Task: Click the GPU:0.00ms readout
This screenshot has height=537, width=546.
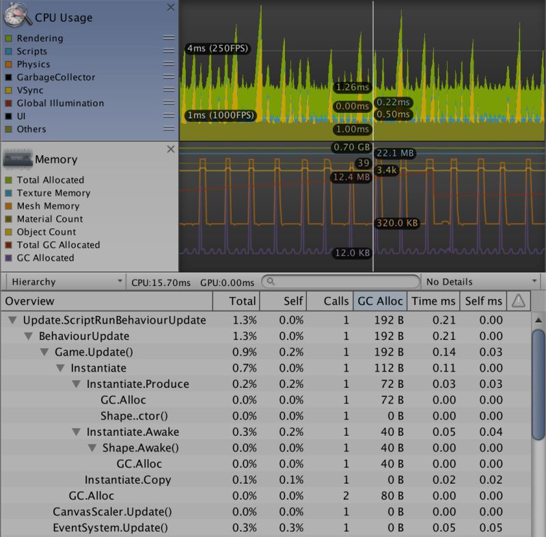Action: point(227,283)
